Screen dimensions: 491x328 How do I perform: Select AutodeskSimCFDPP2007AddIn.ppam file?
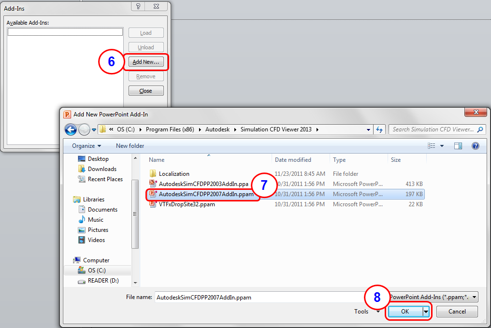[206, 194]
